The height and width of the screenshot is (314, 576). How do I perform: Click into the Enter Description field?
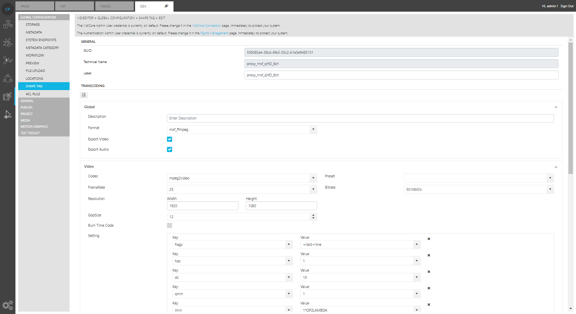tap(360, 118)
